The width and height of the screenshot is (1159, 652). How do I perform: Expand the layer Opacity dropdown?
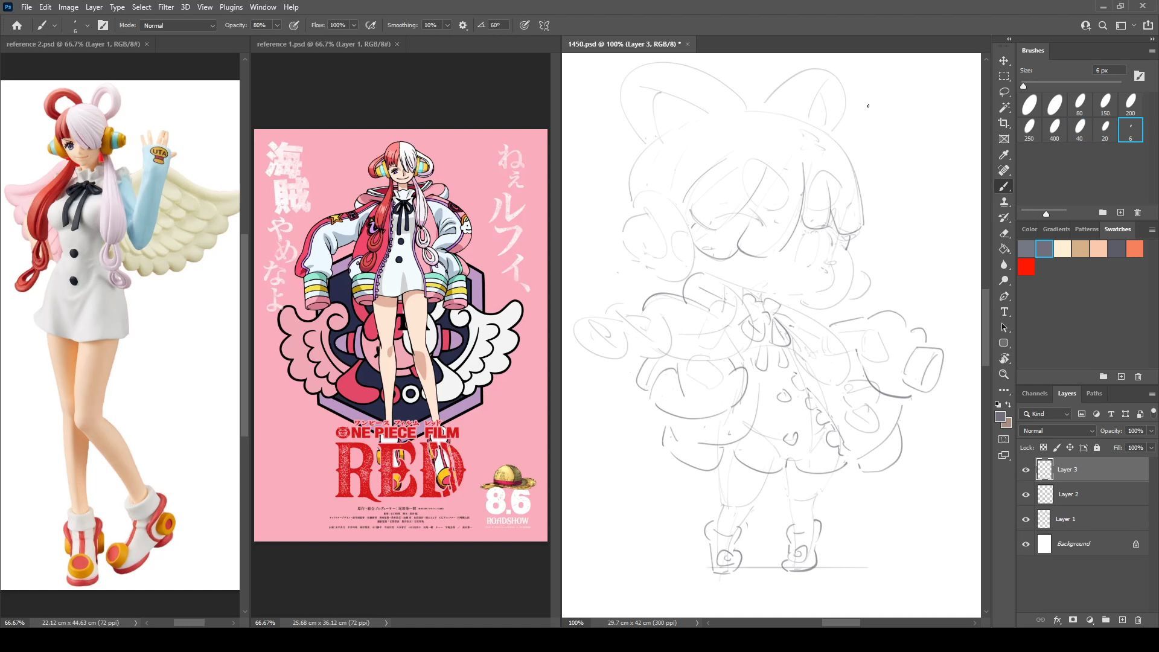click(1151, 431)
